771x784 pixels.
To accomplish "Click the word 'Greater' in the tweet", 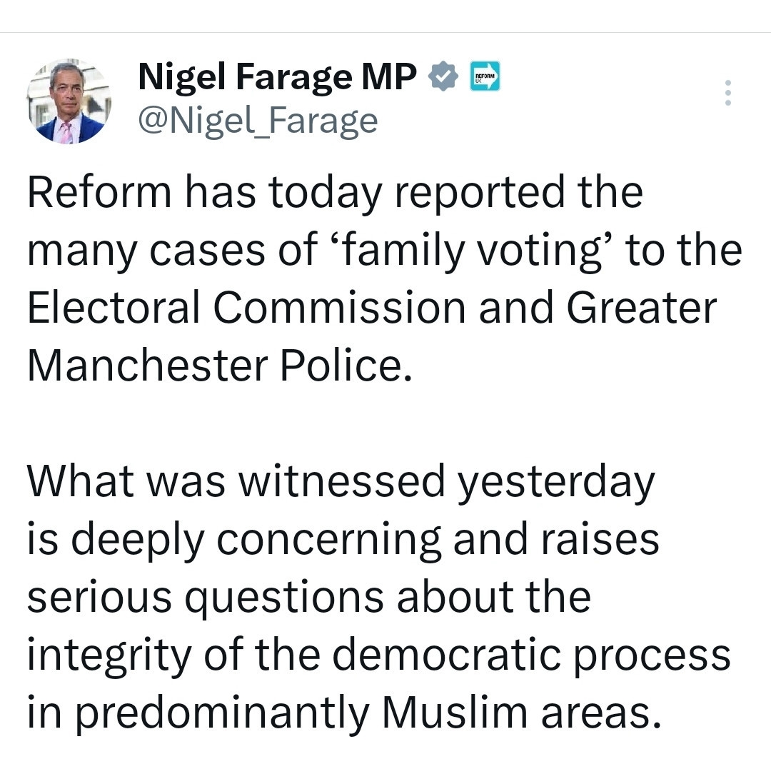I will point(641,308).
